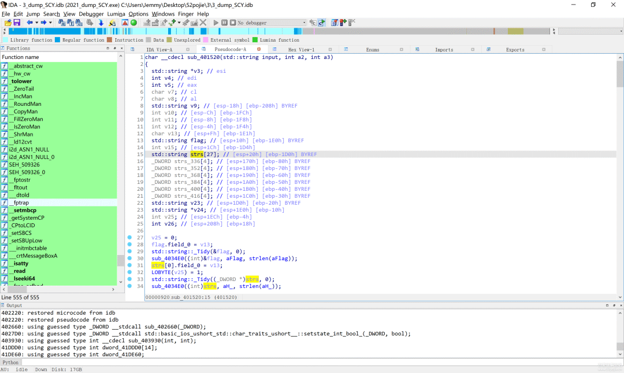This screenshot has width=624, height=373.
Task: Click the Function name column header
Action: [x=21, y=57]
